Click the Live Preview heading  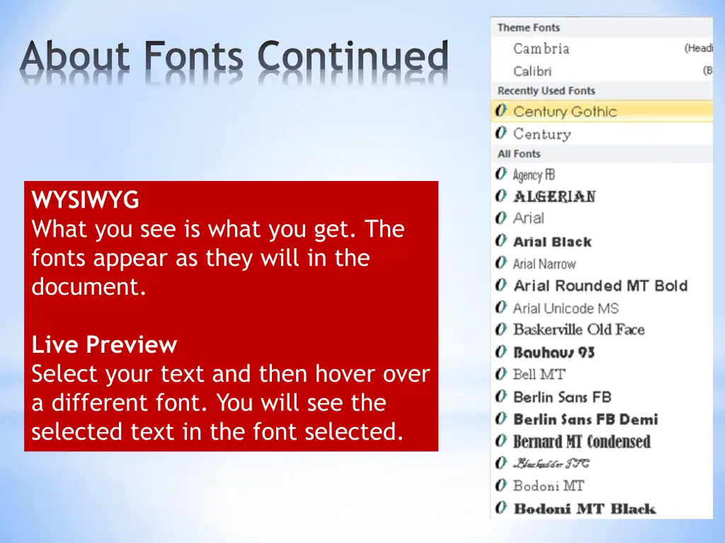(x=104, y=344)
